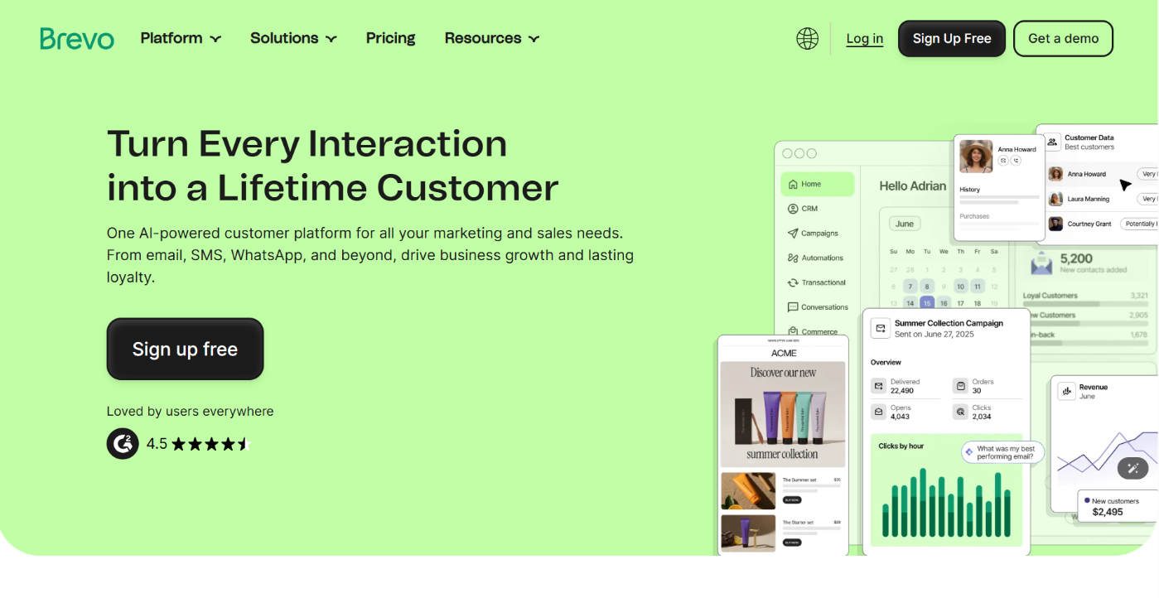Open the globe language selector

coord(807,39)
